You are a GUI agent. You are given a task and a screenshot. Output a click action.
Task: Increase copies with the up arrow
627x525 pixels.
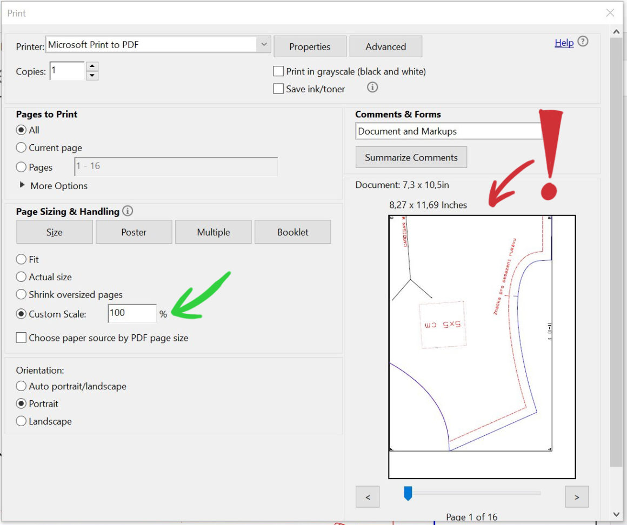(x=92, y=66)
